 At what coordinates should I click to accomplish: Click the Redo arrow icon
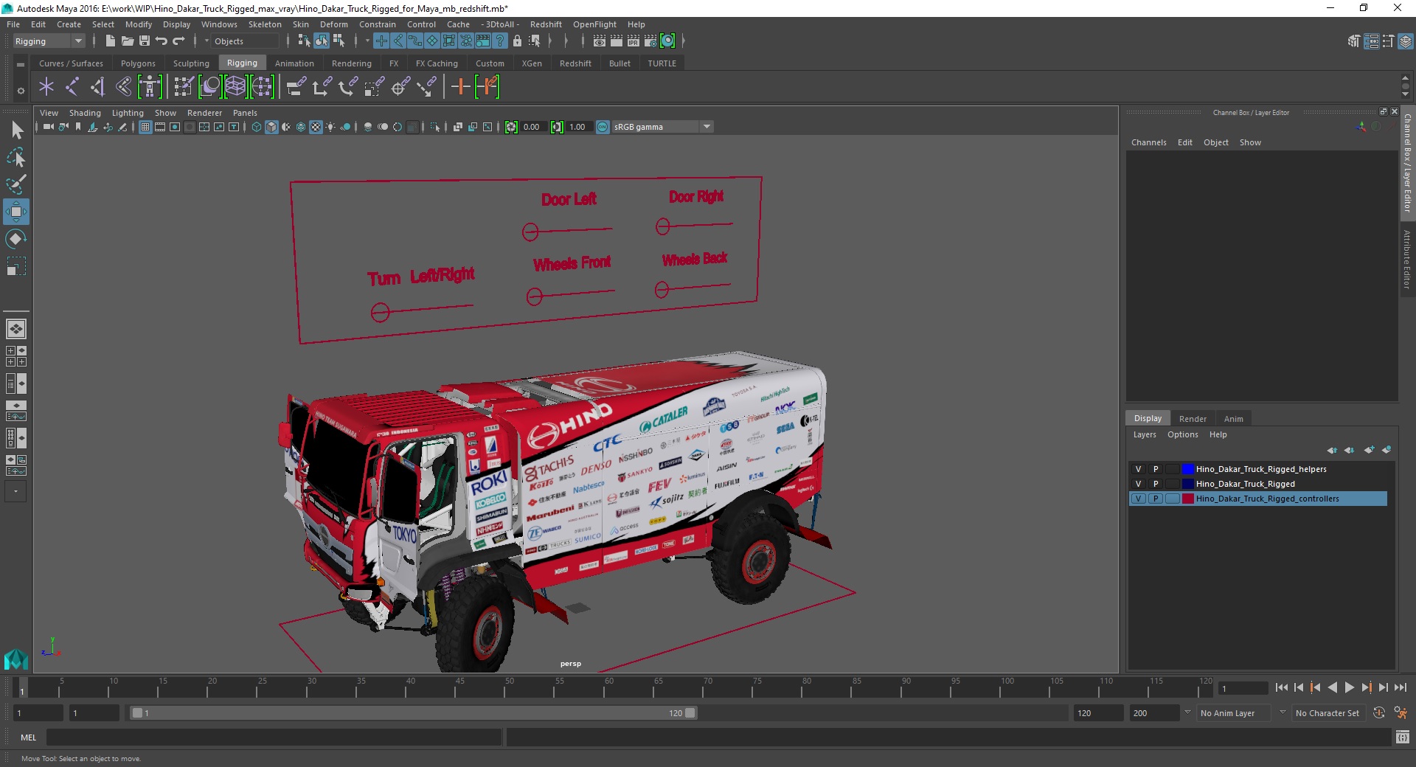(178, 41)
